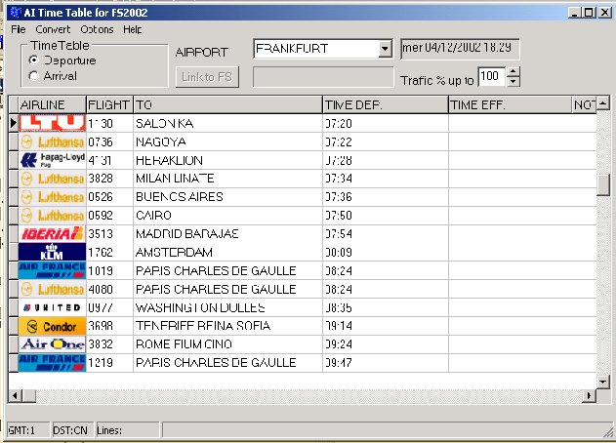
Task: Open the Options menu
Action: (x=97, y=29)
